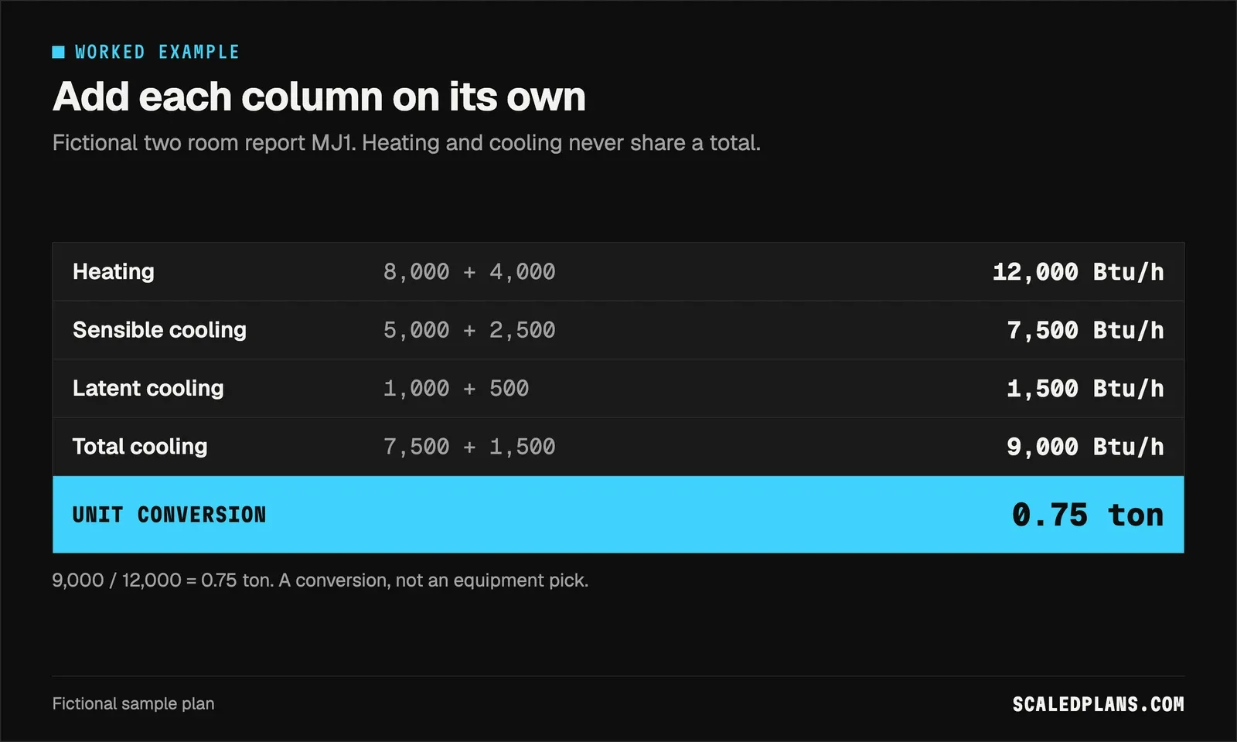This screenshot has width=1237, height=742.
Task: Click the 'SCALEDPLANS.COM' footer text
Action: [x=1099, y=704]
